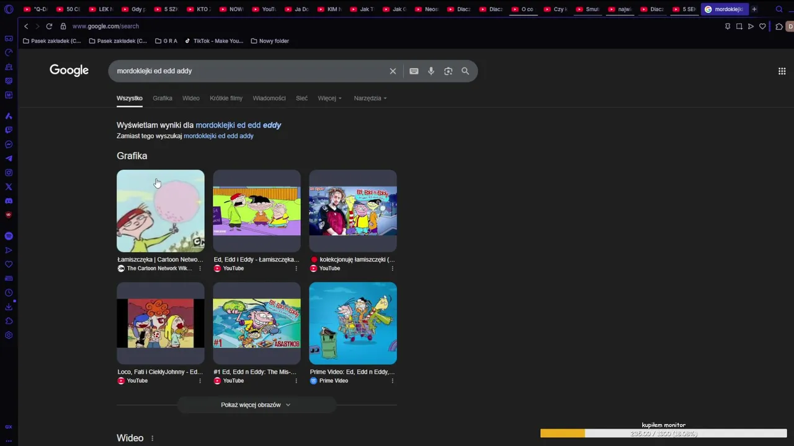Open the Google apps grid

point(782,71)
